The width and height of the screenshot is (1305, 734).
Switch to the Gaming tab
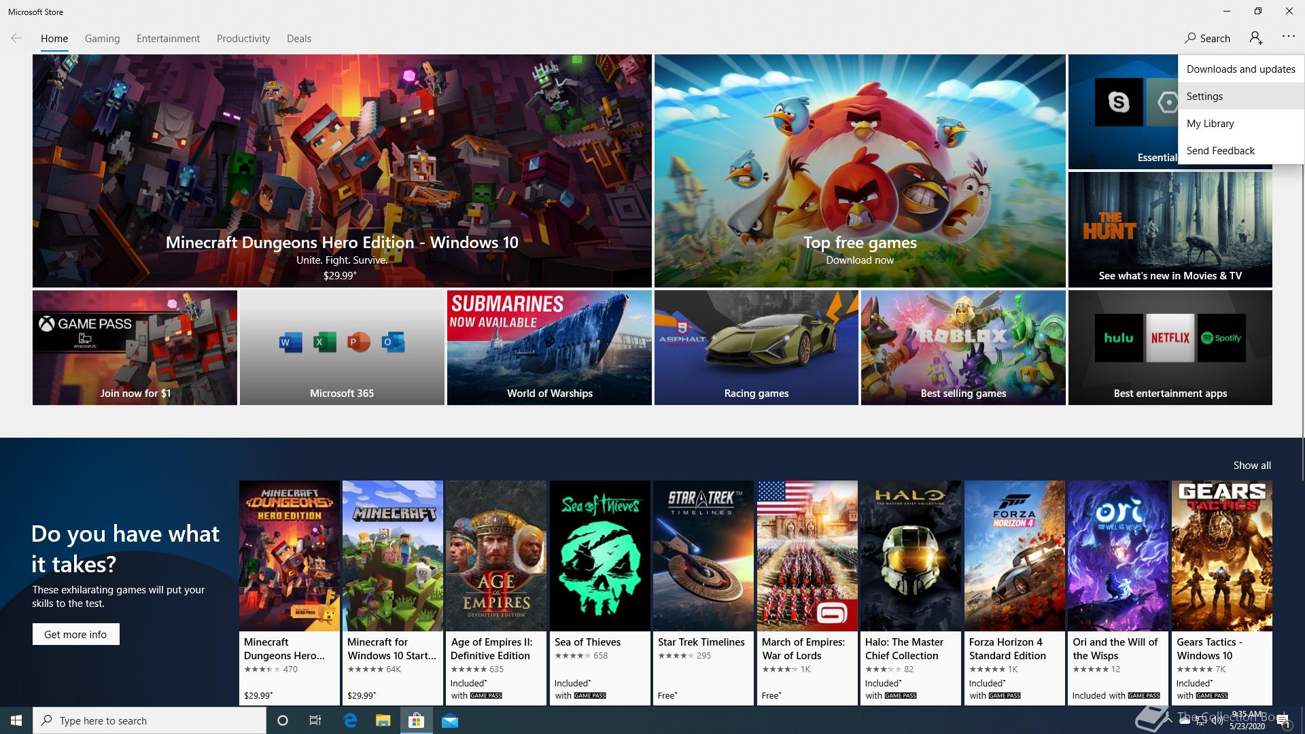tap(102, 38)
